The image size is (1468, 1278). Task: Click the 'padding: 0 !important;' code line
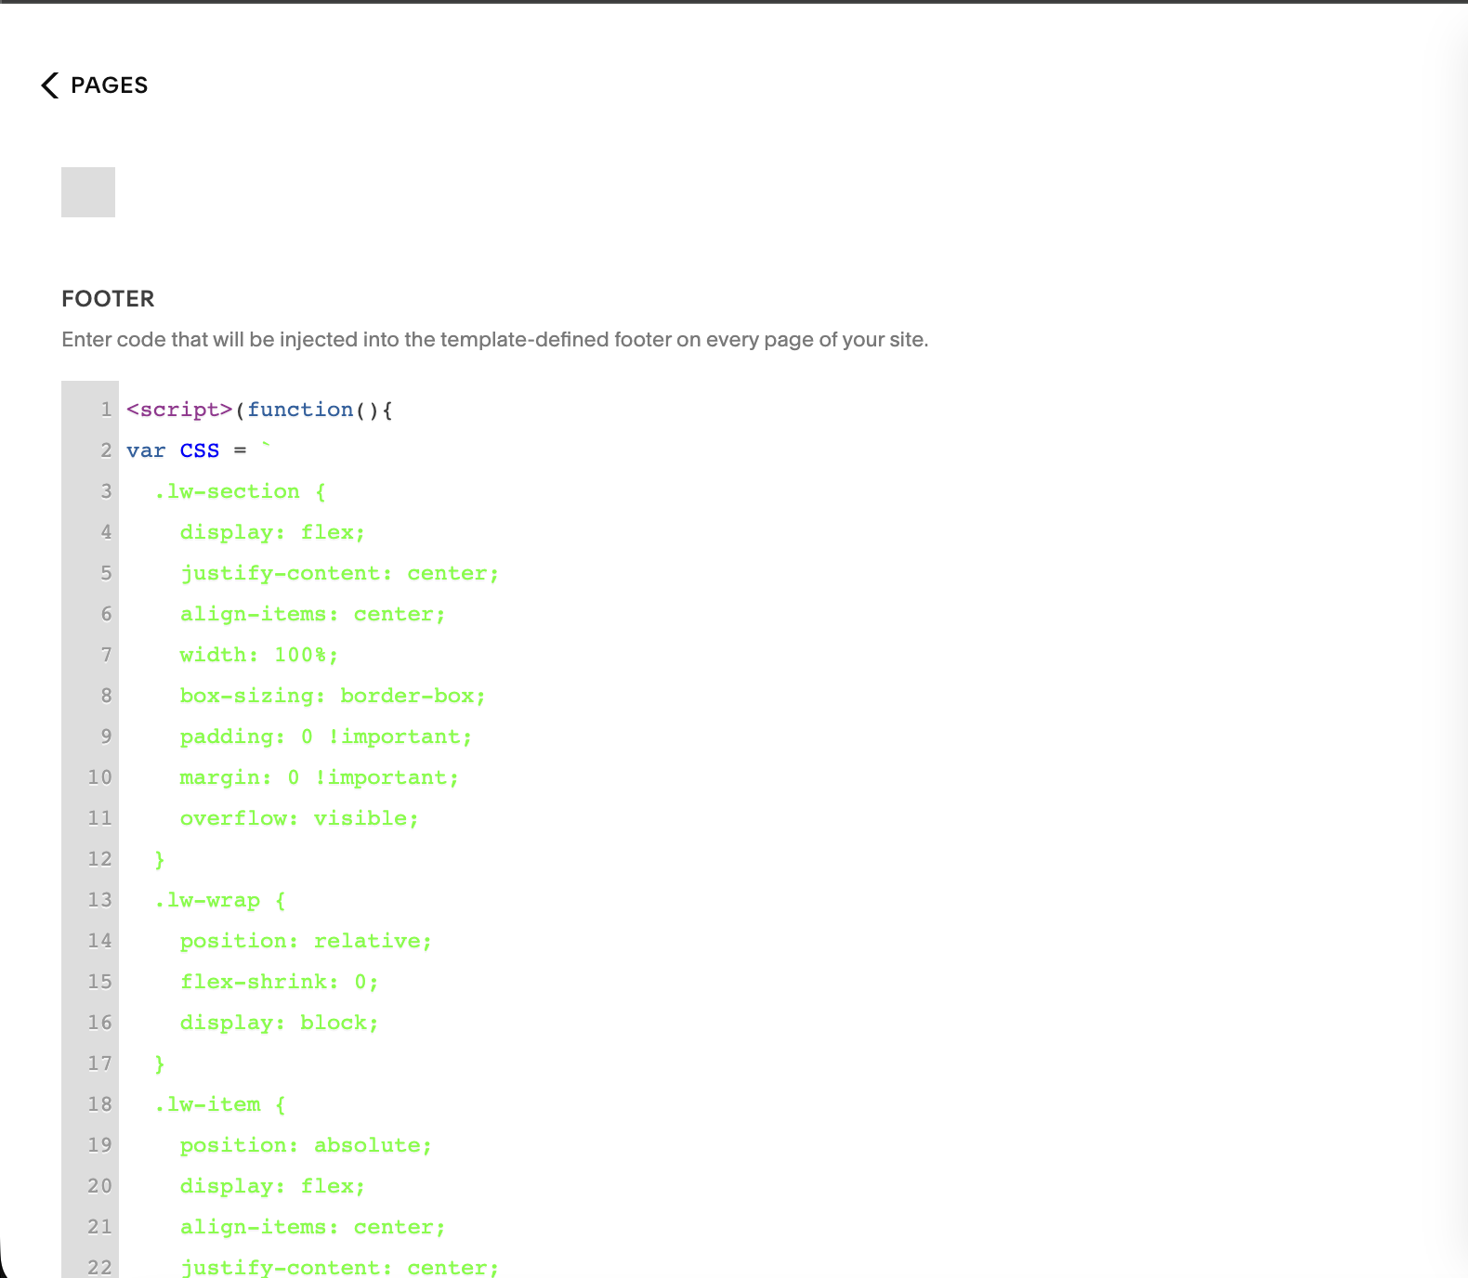pyautogui.click(x=326, y=737)
